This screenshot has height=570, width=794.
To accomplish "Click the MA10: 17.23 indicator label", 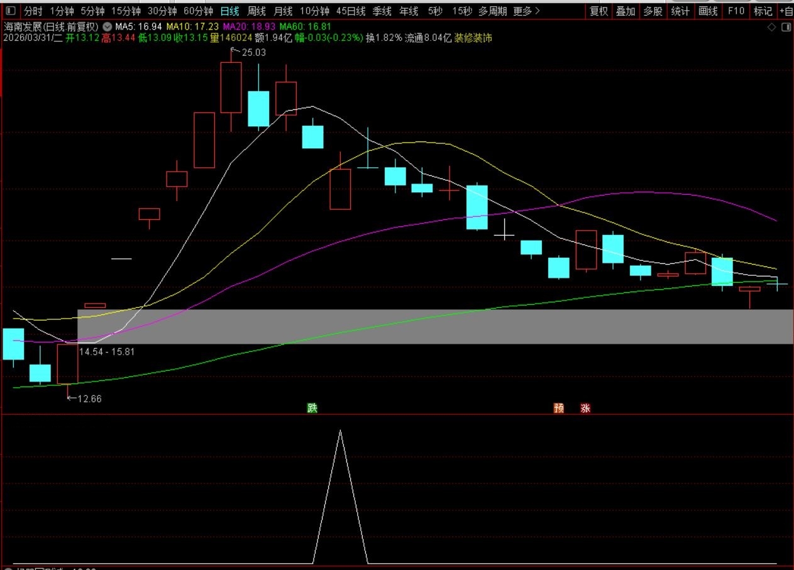I will click(x=192, y=27).
